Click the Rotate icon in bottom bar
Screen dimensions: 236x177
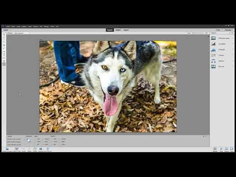(x=35, y=149)
